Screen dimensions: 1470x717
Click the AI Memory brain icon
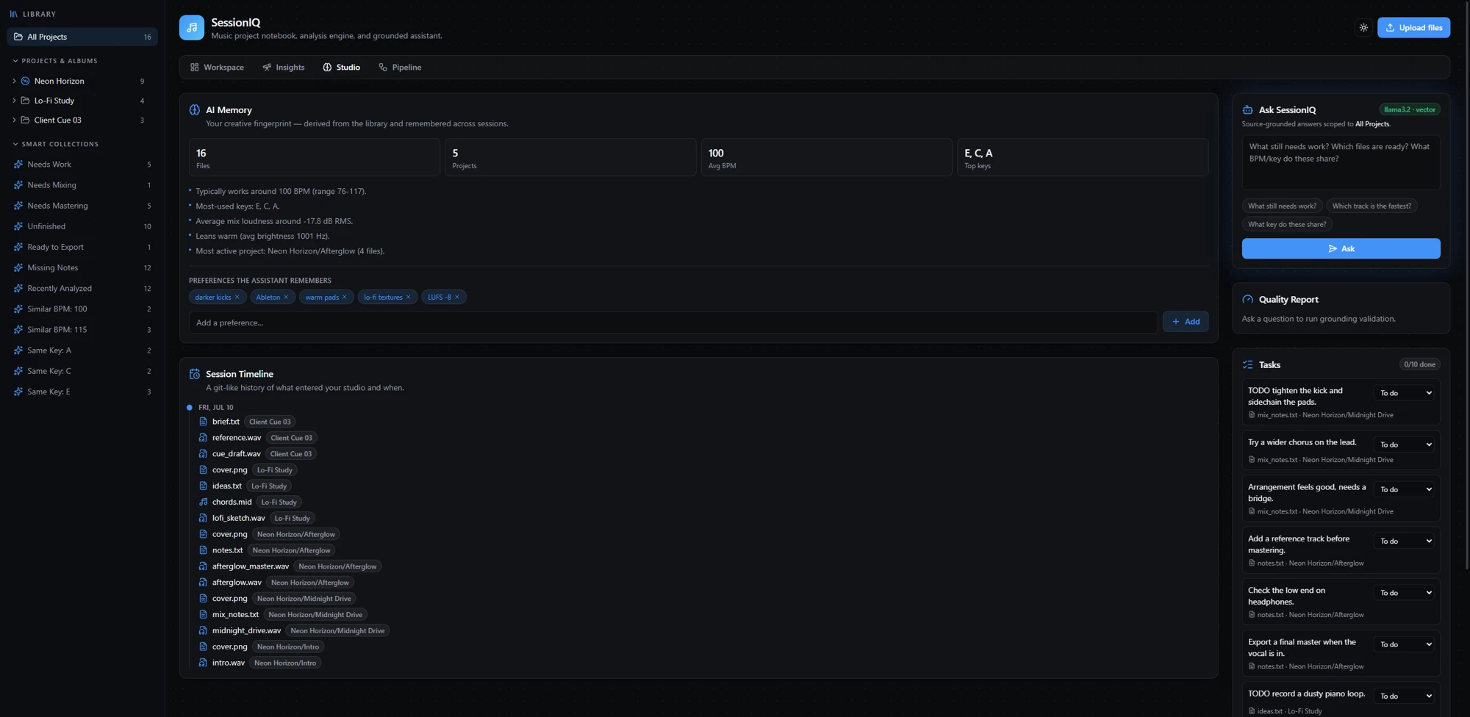[195, 110]
